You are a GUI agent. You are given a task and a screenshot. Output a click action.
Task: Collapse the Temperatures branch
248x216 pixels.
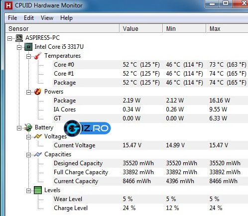(x=28, y=56)
